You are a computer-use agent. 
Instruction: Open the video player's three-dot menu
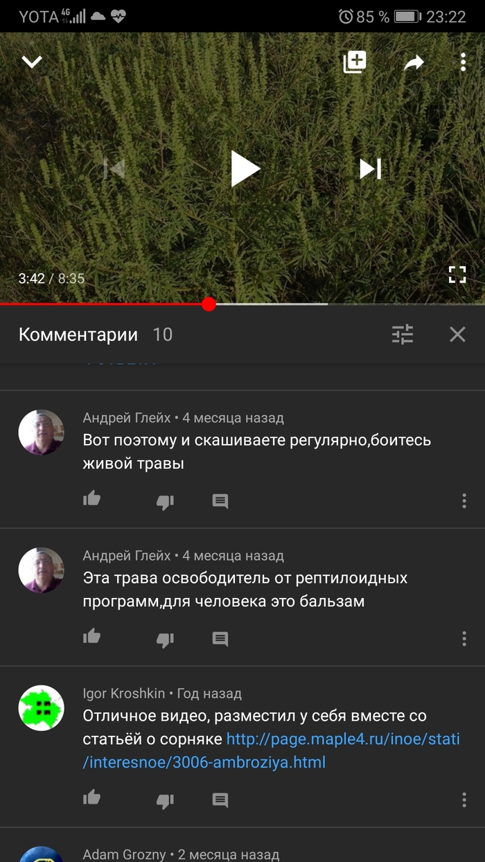click(464, 62)
